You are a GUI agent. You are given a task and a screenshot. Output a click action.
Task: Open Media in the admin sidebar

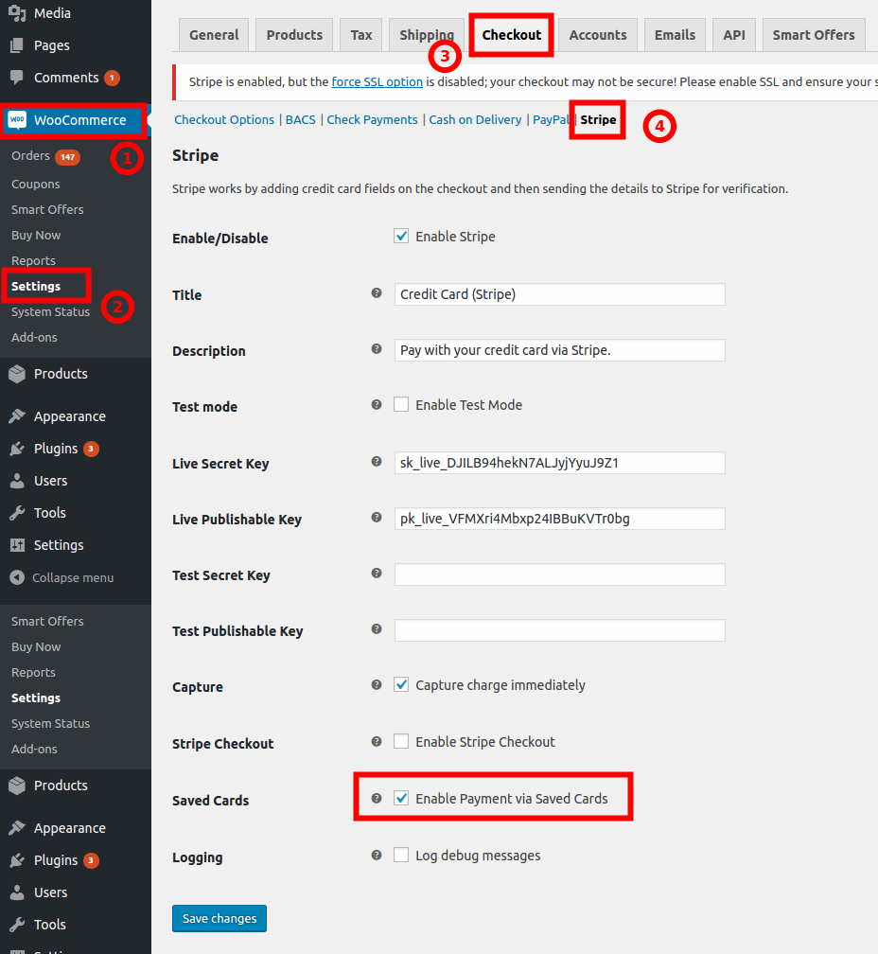pyautogui.click(x=52, y=13)
